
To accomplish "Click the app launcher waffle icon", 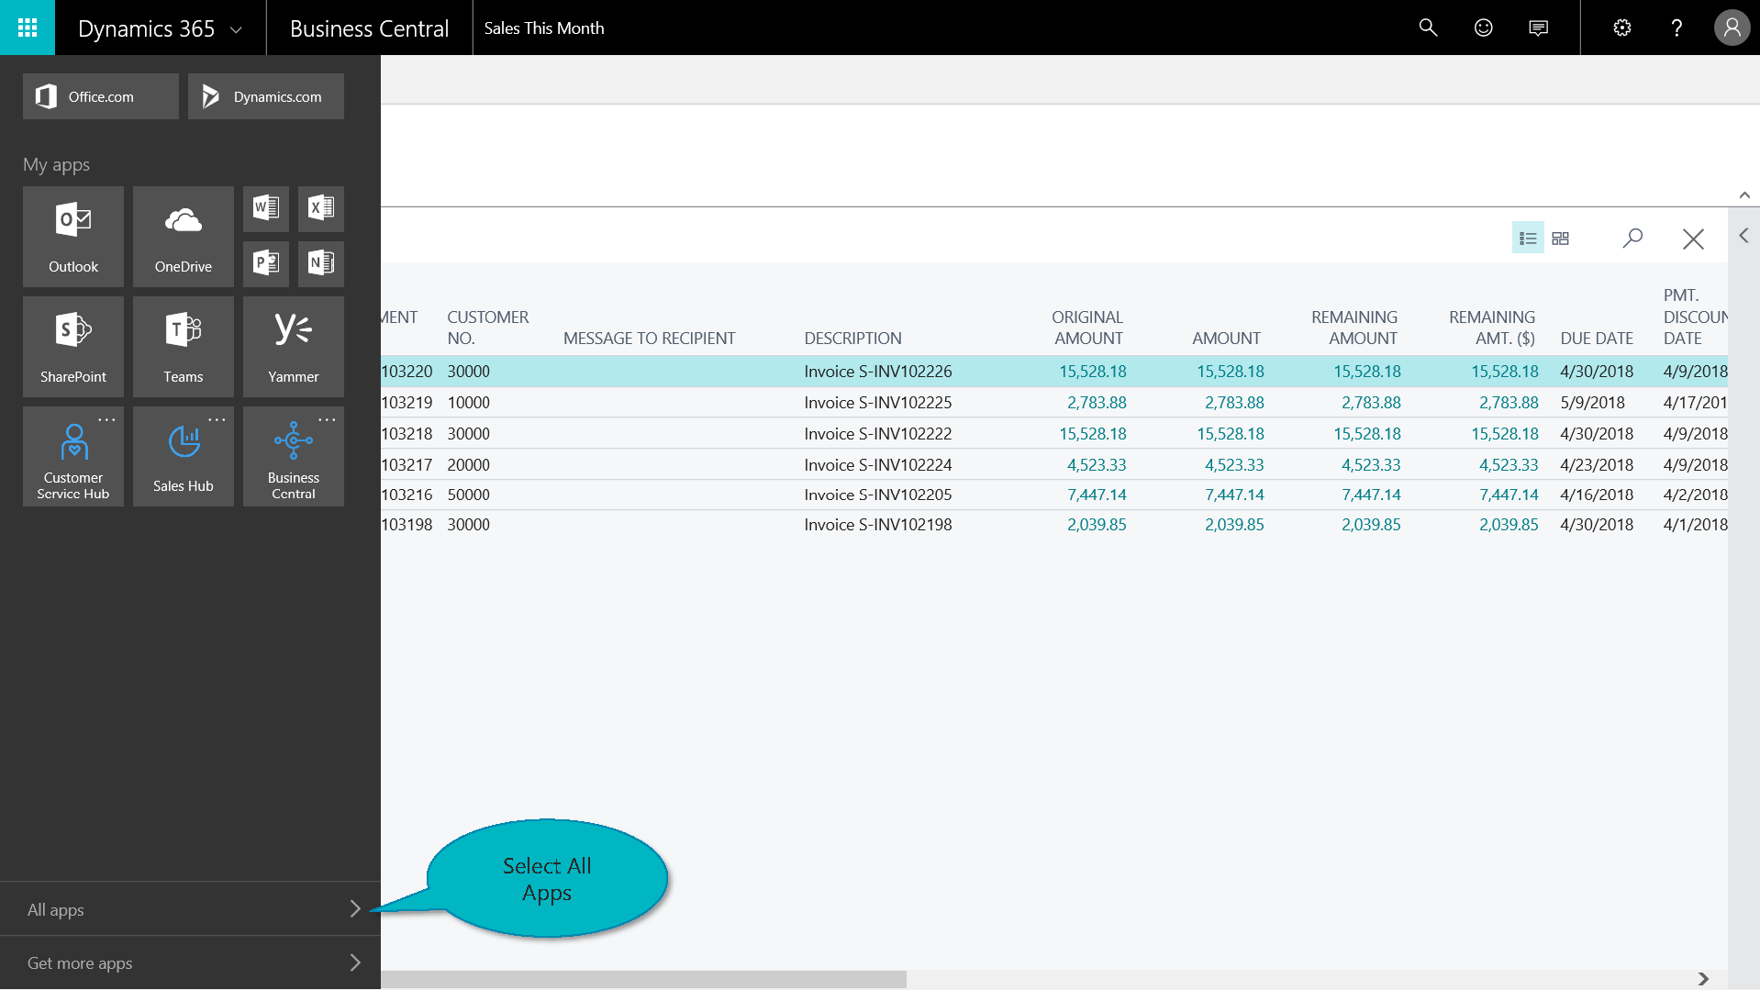I will pyautogui.click(x=28, y=28).
